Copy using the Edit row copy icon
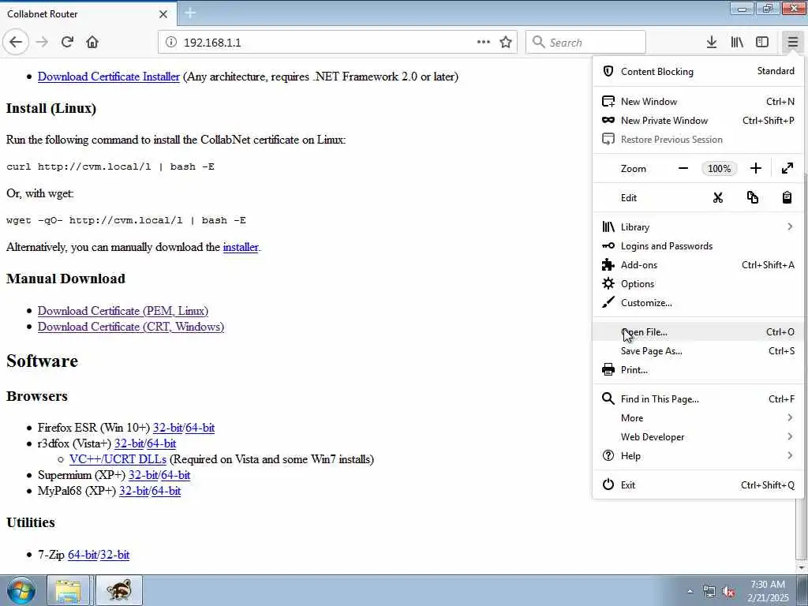808x606 pixels. click(x=752, y=198)
